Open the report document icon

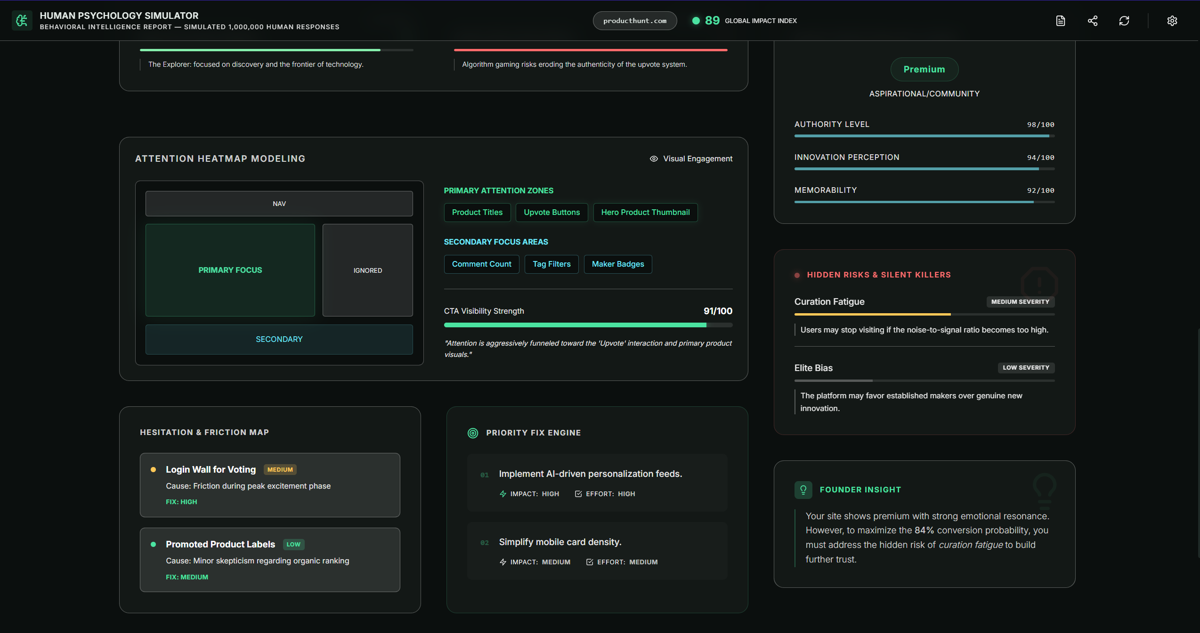point(1061,21)
